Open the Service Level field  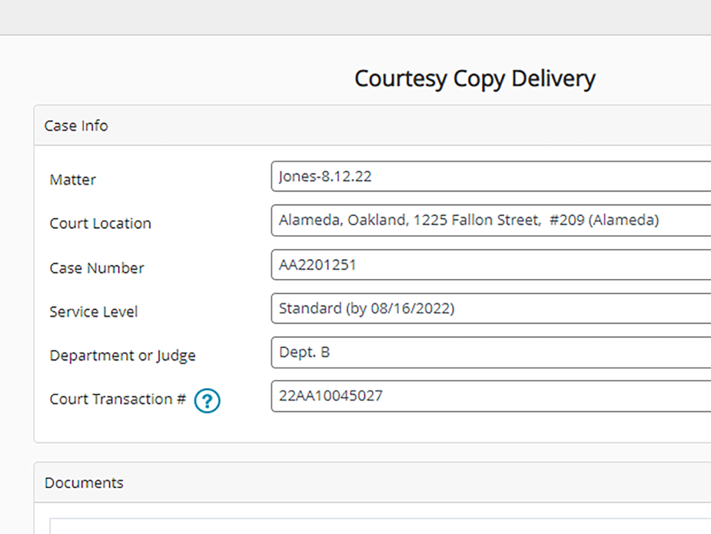(x=486, y=308)
